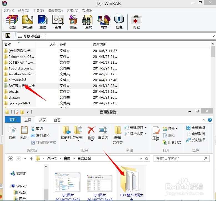Click the View (查看) icon in WinRAR toolbar
216x201 pixels.
(x=58, y=22)
